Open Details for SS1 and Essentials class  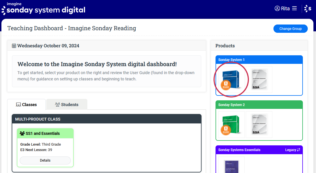[45, 160]
